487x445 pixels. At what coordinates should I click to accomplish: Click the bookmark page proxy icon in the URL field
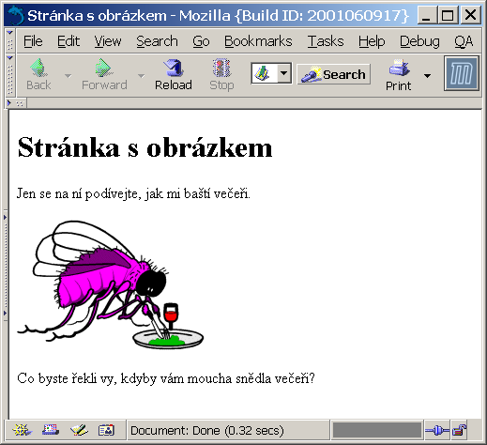click(x=263, y=73)
